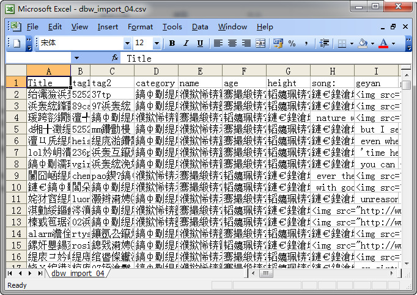Expand standard toolbar options chevron

pyautogui.click(x=29, y=43)
